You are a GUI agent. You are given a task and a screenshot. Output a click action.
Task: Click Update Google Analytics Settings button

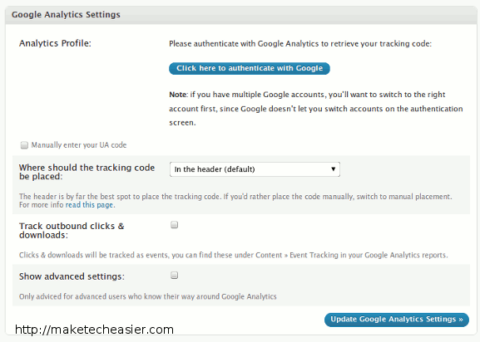[x=397, y=320]
